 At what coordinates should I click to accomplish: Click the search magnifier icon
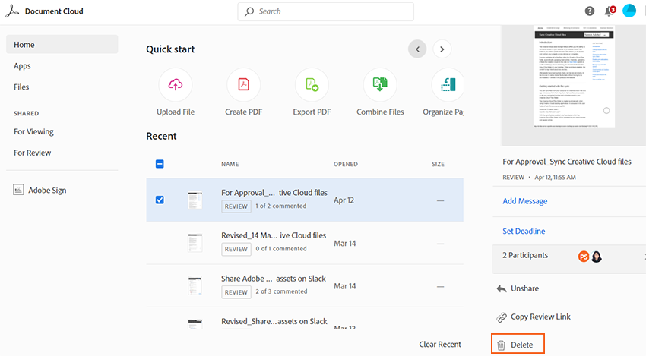(x=249, y=11)
